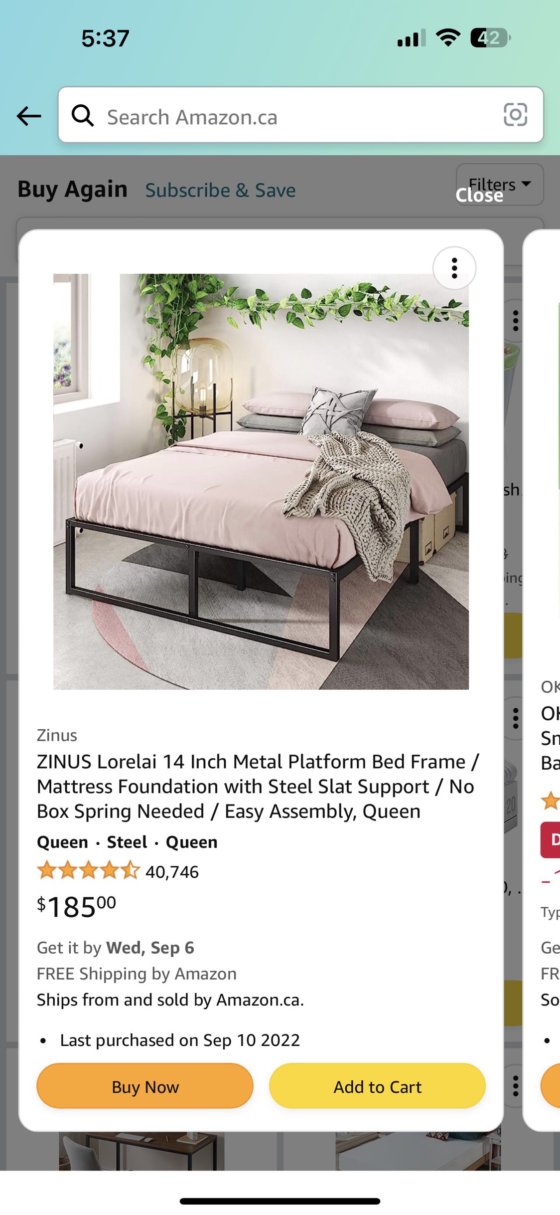Tap the star rating icons
The image size is (560, 1215).
[88, 870]
